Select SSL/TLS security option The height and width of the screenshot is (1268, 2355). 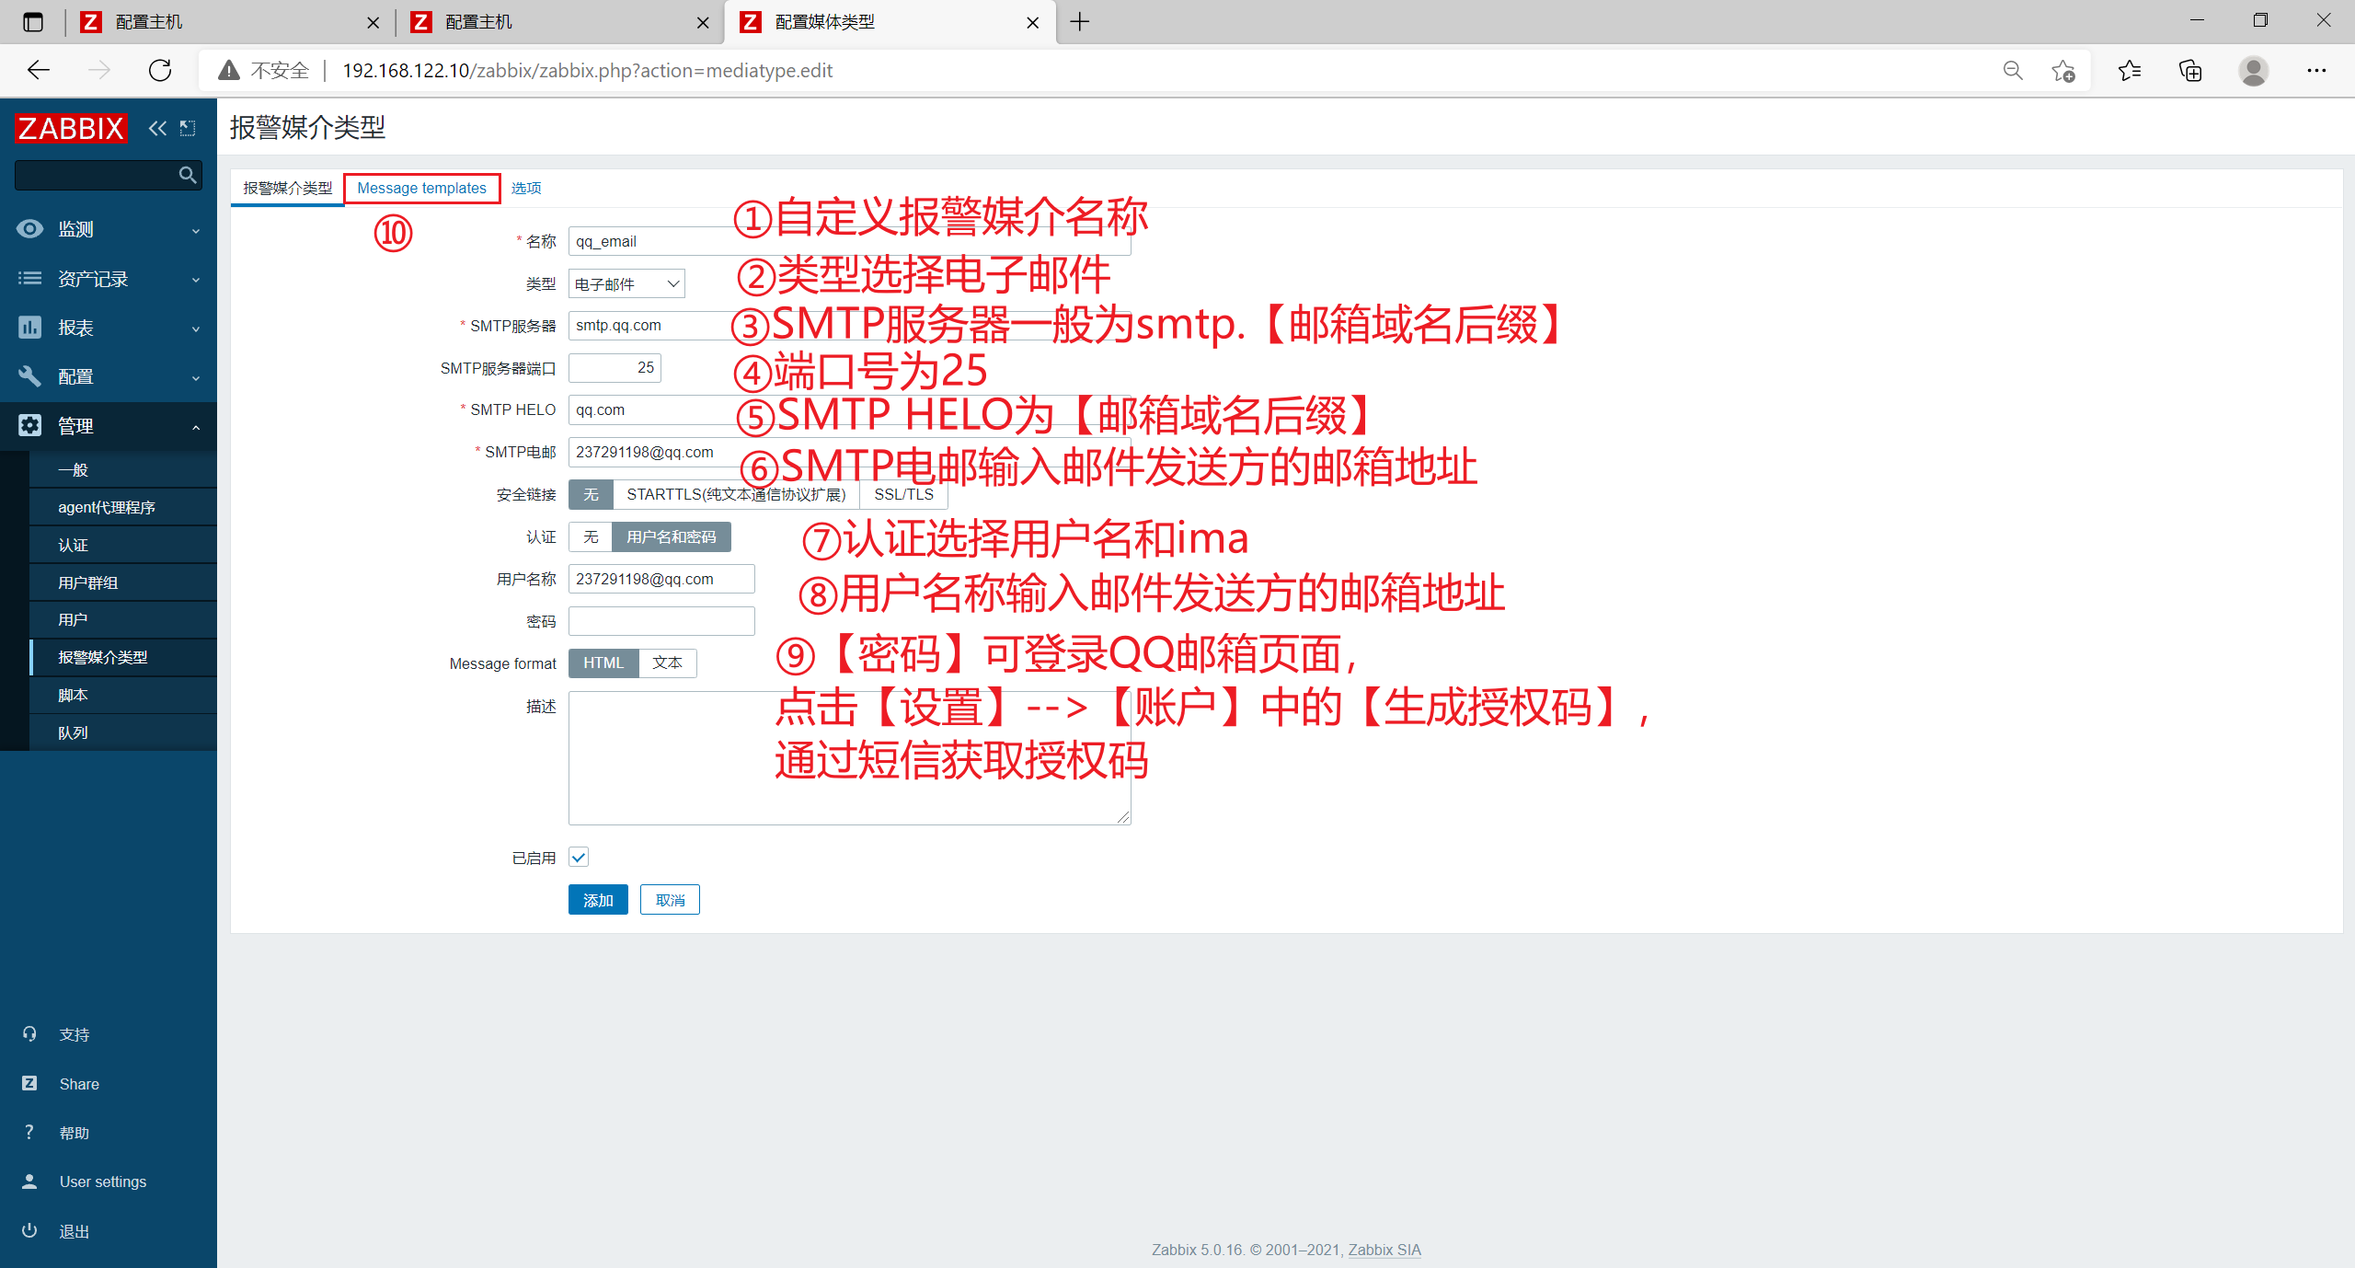coord(903,495)
